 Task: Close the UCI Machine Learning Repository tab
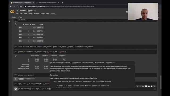pyautogui.click(x=58, y=3)
